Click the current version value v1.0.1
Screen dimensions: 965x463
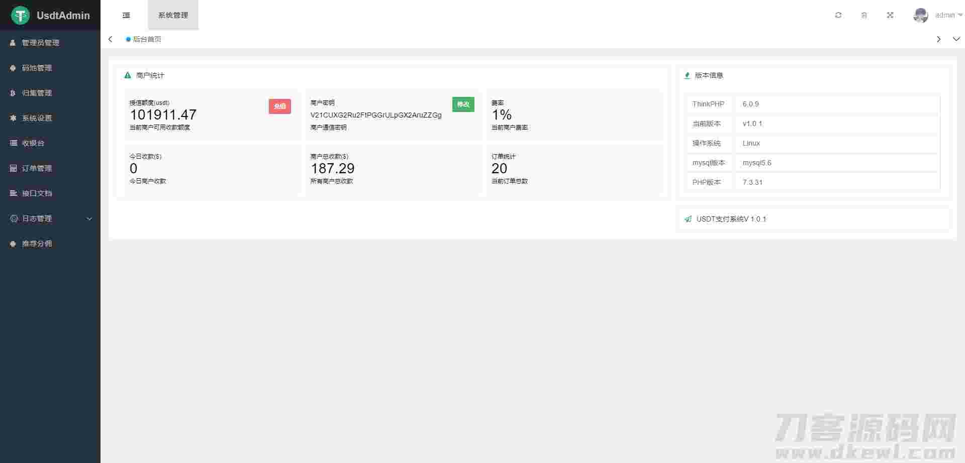pyautogui.click(x=752, y=124)
